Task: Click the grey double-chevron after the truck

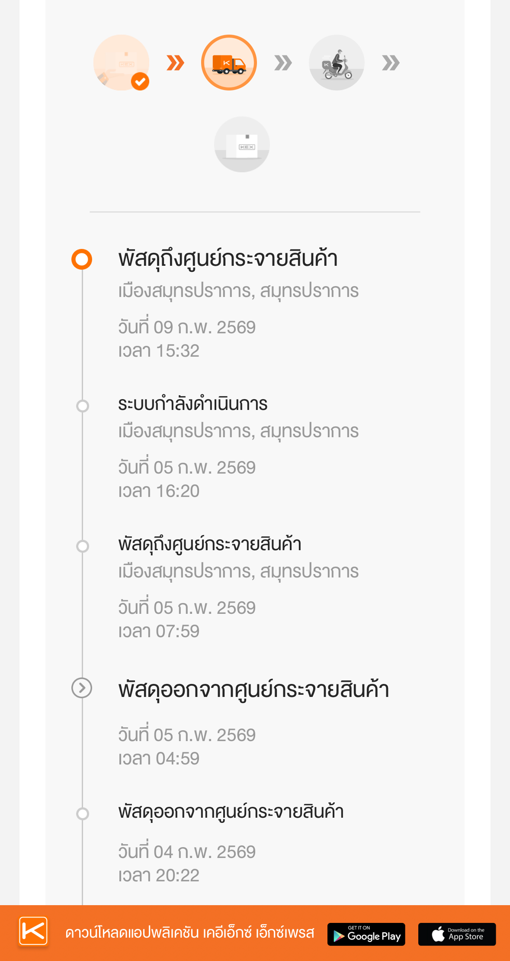Action: point(283,63)
